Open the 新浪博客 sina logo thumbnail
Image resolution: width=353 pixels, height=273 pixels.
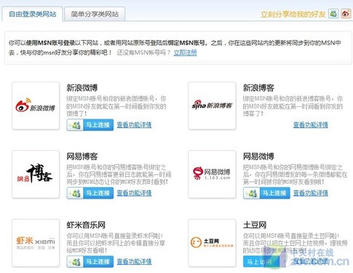pyautogui.click(x=212, y=106)
